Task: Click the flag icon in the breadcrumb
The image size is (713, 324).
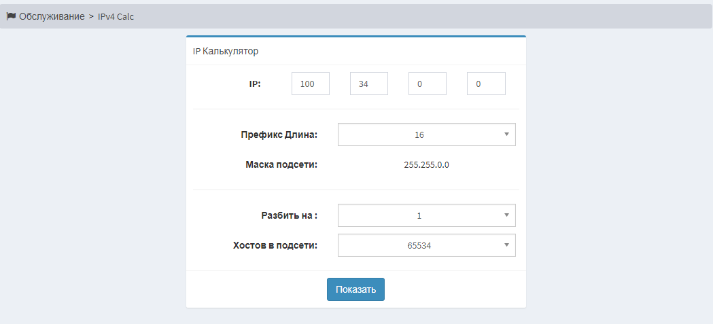Action: coord(11,16)
